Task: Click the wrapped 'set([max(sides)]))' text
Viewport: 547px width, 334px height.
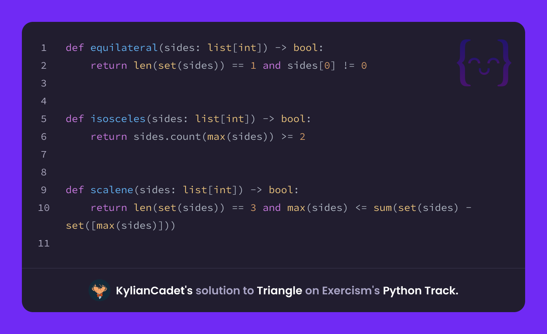Action: point(121,226)
